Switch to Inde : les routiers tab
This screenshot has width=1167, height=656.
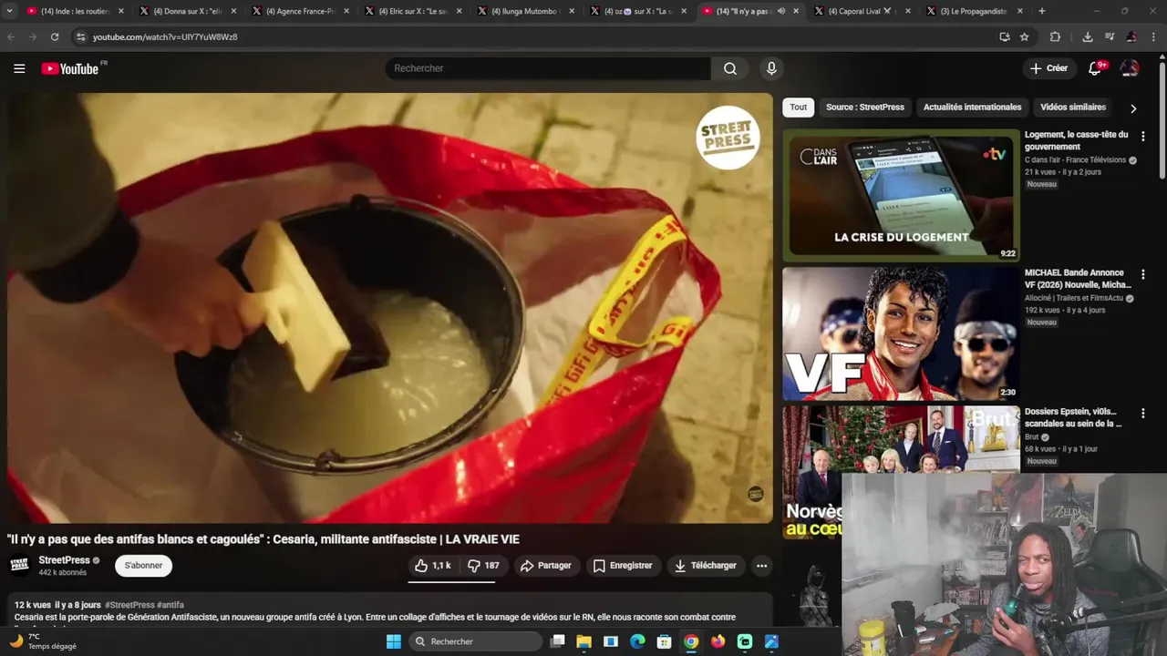click(x=73, y=11)
